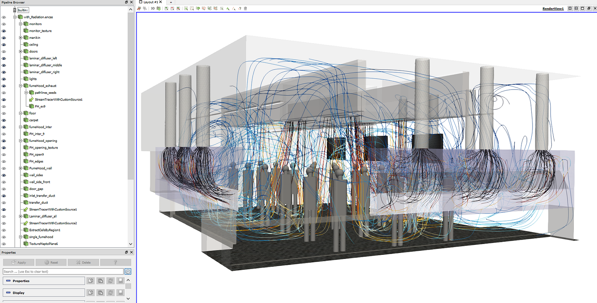Click the builtin server icon

pyautogui.click(x=15, y=10)
